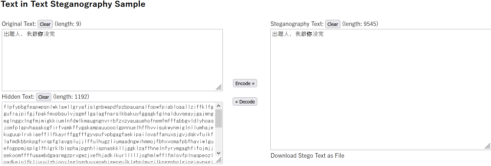Click the Encode » button

[x=245, y=83]
